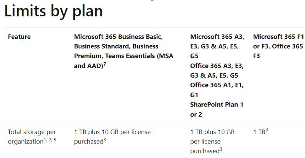The height and width of the screenshot is (158, 305).
Task: Click "SharePoint Plan 1" header text
Action: (x=217, y=105)
